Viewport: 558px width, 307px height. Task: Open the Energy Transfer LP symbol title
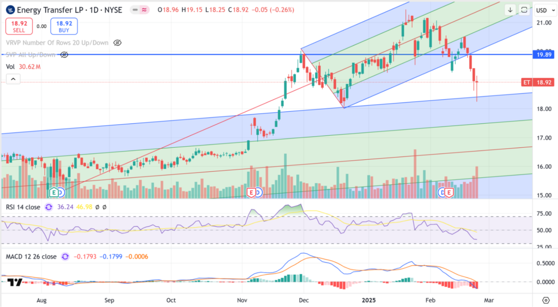[69, 10]
